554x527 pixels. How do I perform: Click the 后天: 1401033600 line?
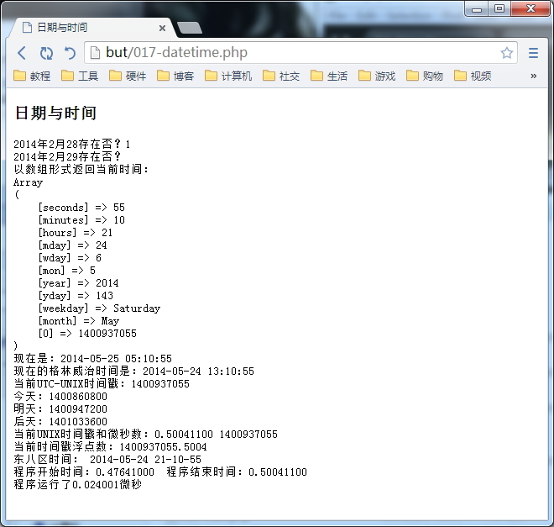point(60,421)
